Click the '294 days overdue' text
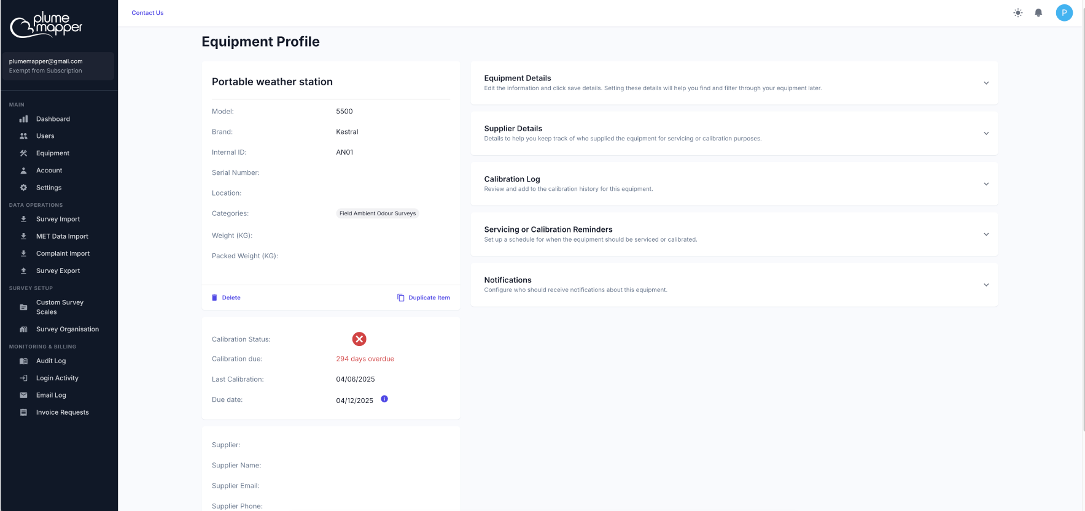Screen dimensions: 1085x511 (365, 359)
